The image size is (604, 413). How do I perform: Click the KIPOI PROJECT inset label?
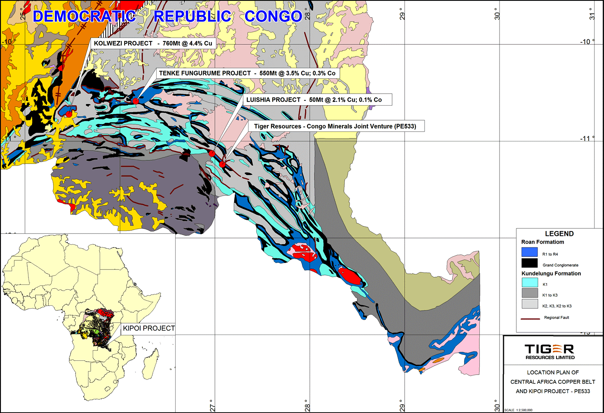149,329
